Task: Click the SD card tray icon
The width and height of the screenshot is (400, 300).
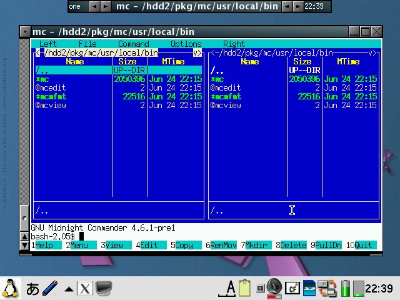Action: [309, 288]
